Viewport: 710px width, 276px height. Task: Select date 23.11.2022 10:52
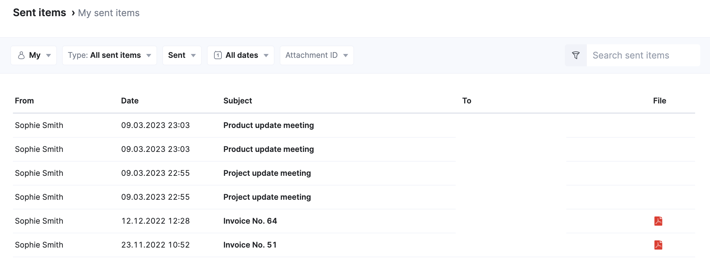tap(156, 245)
